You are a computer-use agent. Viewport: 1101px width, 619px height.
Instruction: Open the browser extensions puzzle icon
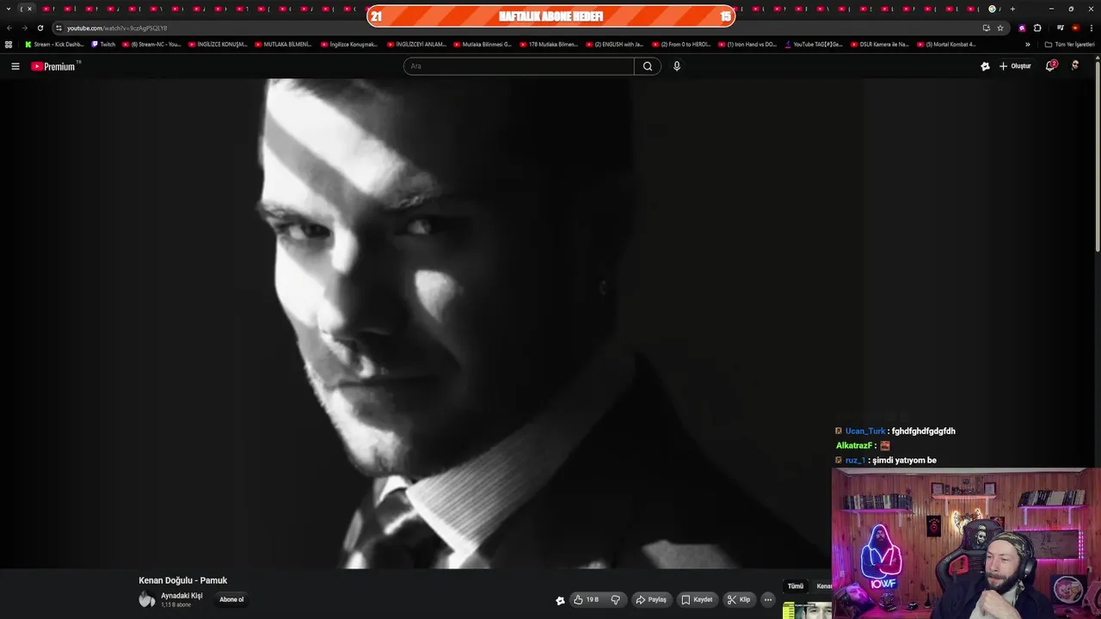1037,28
